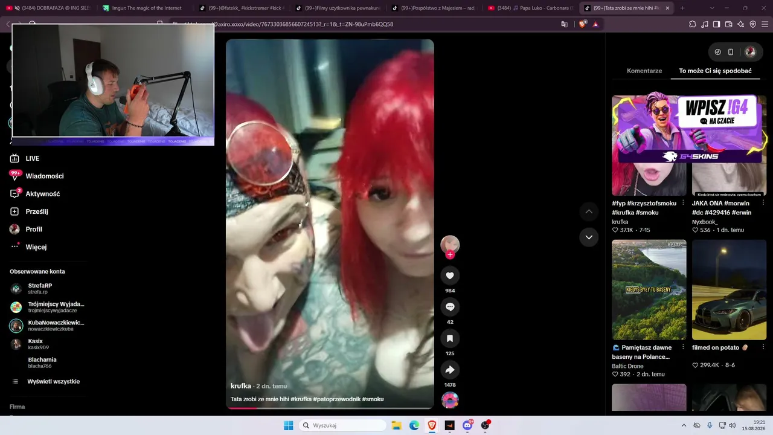Viewport: 773px width, 435px height.
Task: Open the browser extensions puzzle icon
Action: click(693, 24)
